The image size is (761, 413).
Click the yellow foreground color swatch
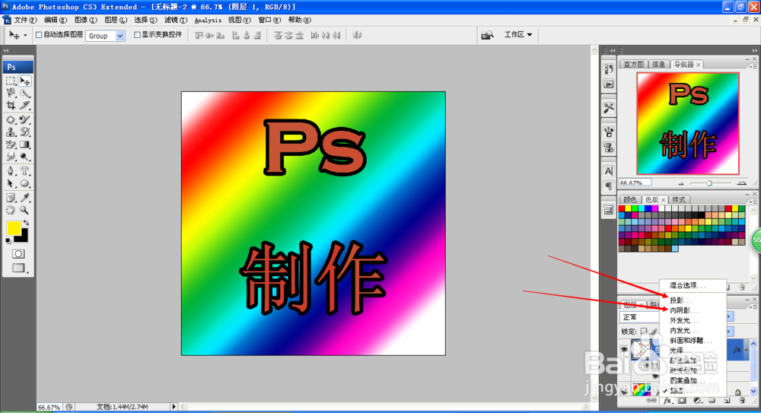(13, 227)
